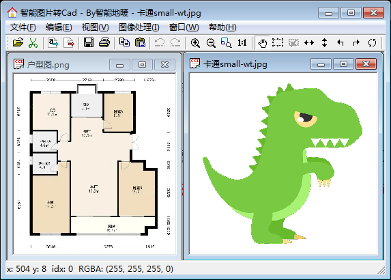Click the open folder icon
This screenshot has height=280, width=391.
tap(18, 42)
